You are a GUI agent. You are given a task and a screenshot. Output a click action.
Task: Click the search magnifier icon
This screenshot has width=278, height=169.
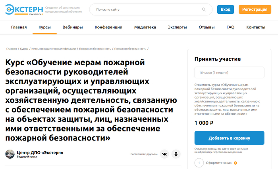pyautogui.click(x=204, y=9)
